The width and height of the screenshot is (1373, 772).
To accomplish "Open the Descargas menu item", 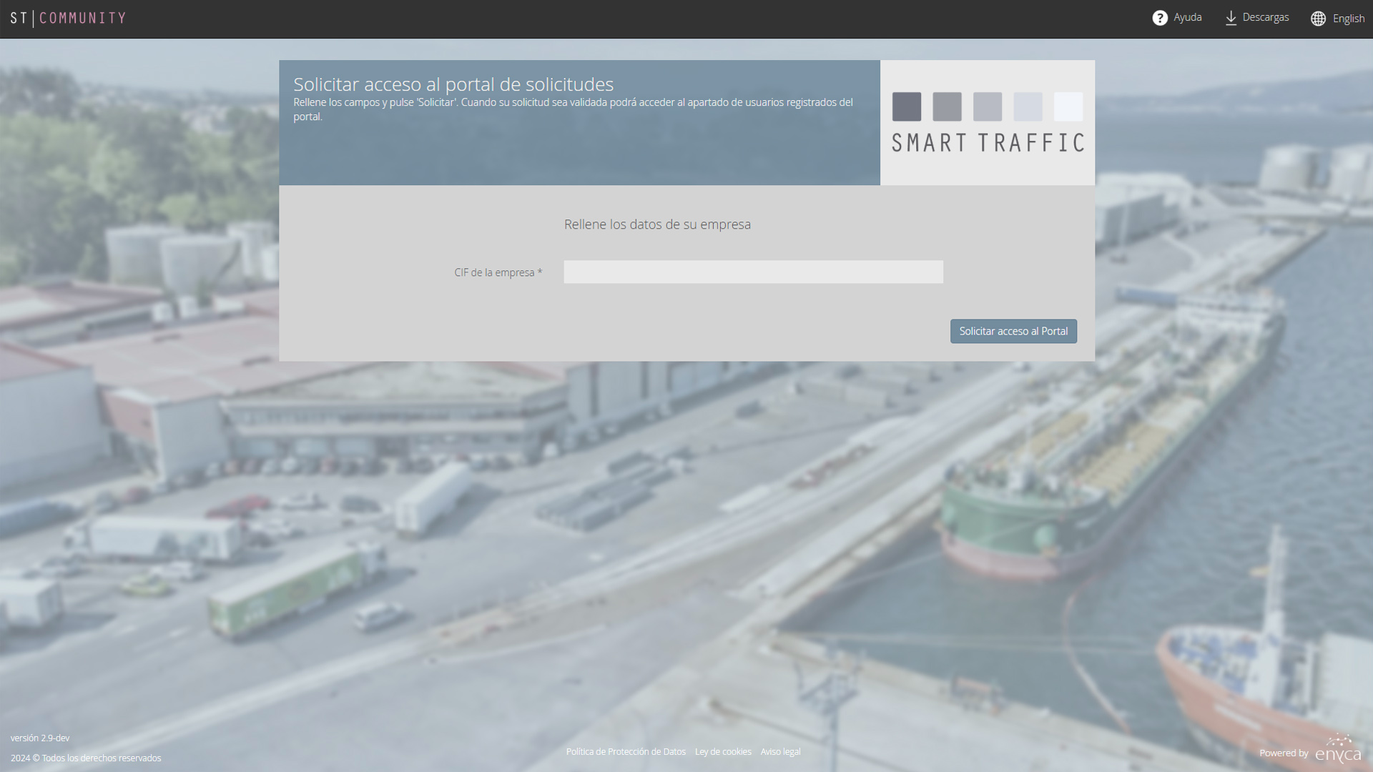I will [1266, 17].
